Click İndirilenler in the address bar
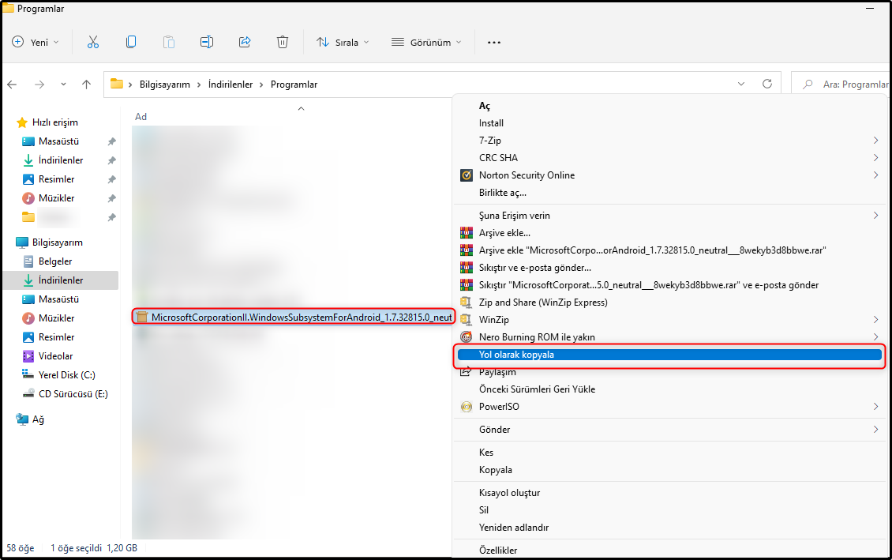Image resolution: width=892 pixels, height=560 pixels. (x=230, y=85)
